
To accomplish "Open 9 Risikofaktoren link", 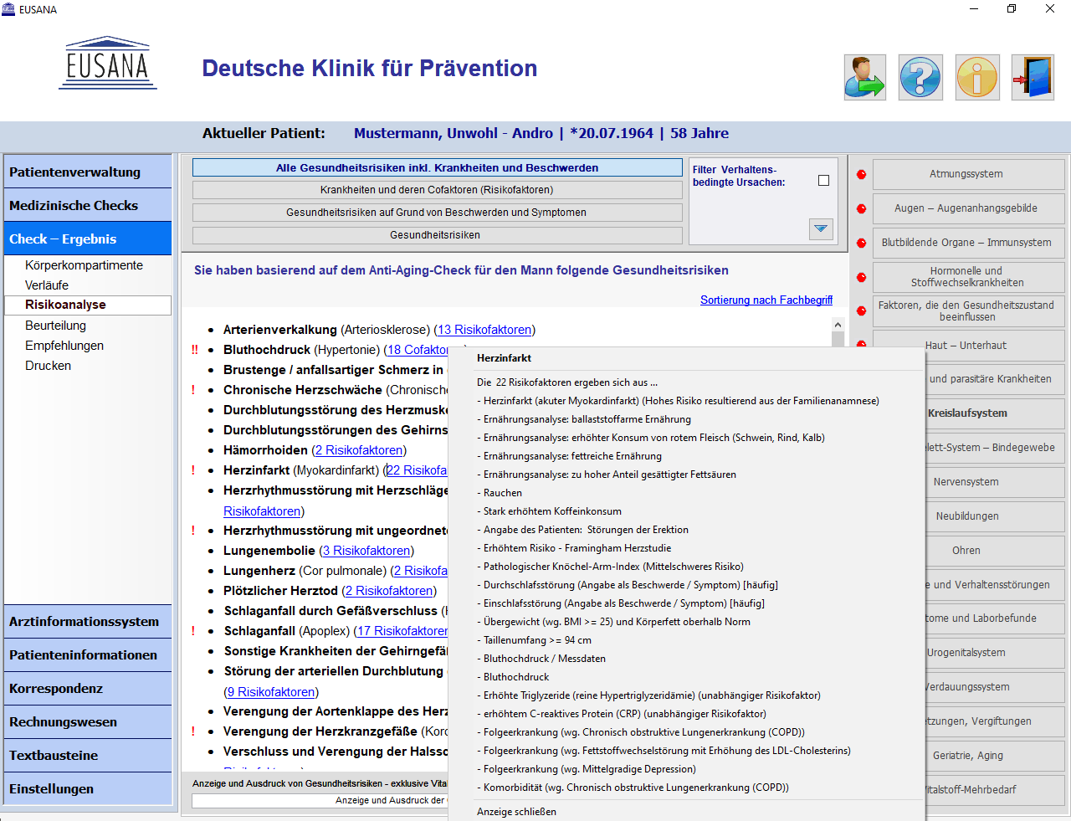I will click(x=271, y=692).
